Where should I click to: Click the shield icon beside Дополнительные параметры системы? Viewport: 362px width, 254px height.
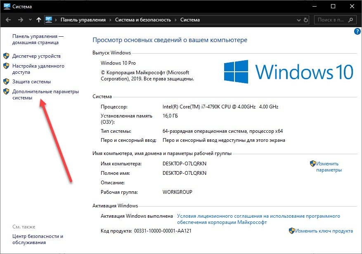(6, 92)
